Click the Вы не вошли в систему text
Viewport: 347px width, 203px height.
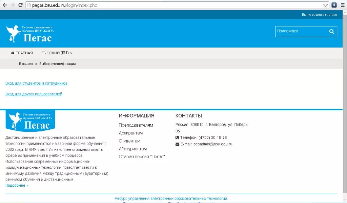coord(320,15)
